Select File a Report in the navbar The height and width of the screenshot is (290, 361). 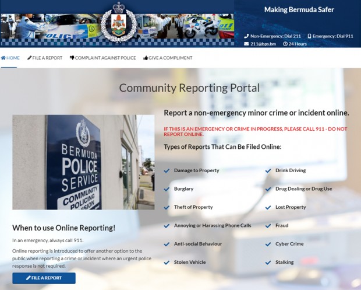pos(48,58)
